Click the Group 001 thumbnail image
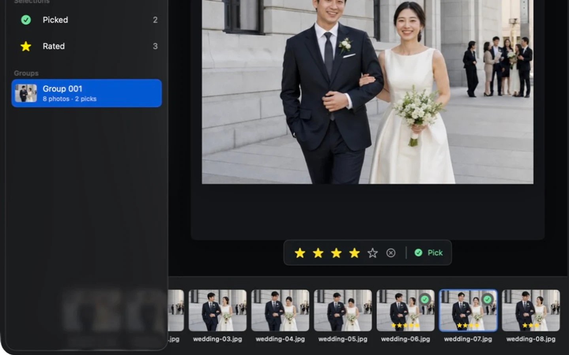 pos(26,93)
